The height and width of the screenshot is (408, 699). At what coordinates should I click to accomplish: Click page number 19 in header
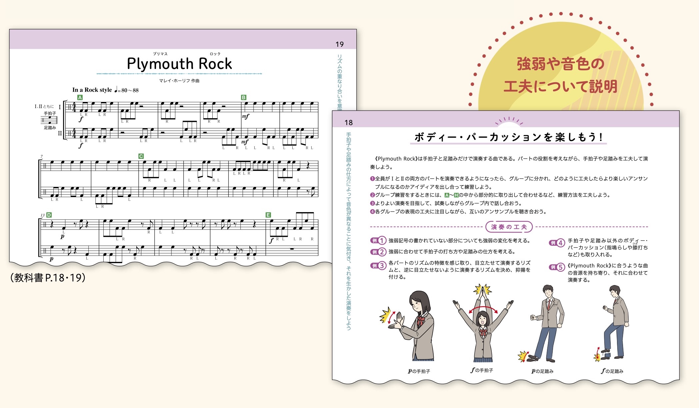339,44
